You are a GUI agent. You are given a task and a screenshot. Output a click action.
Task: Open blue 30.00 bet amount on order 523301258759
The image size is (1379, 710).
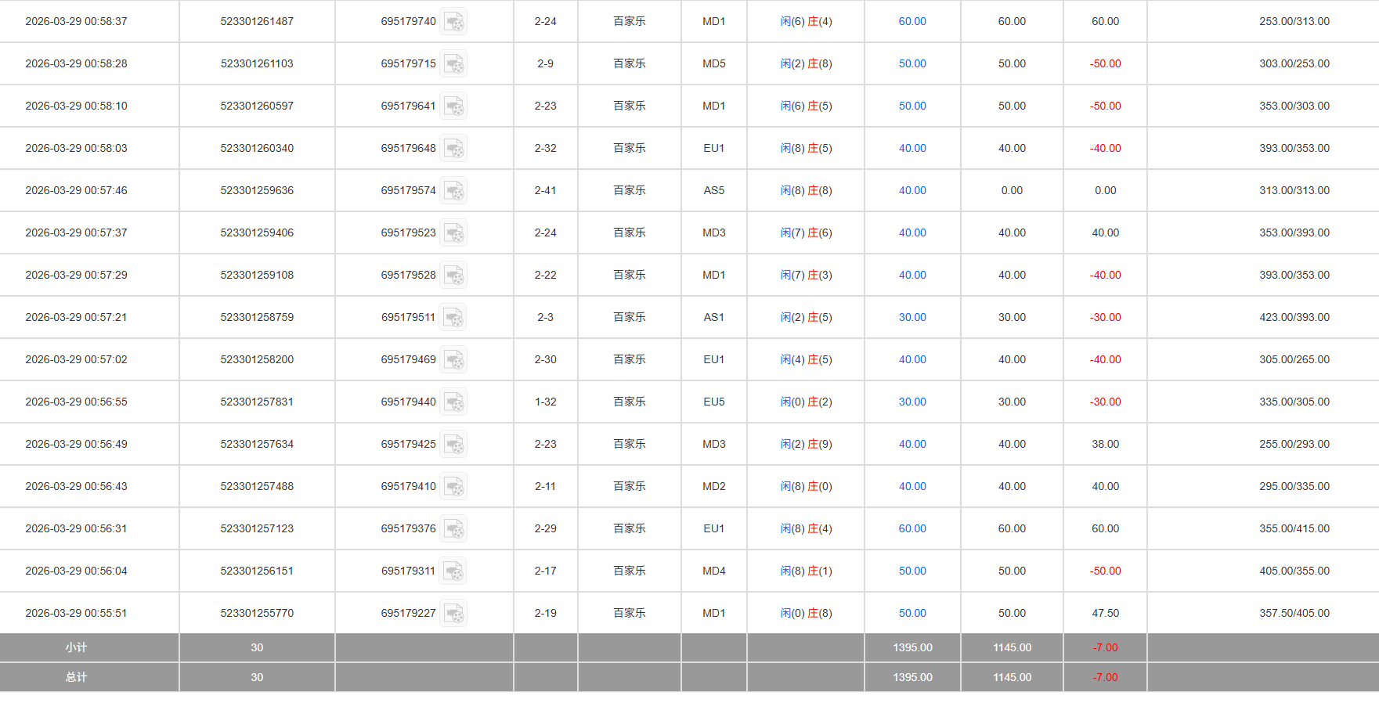pyautogui.click(x=912, y=318)
